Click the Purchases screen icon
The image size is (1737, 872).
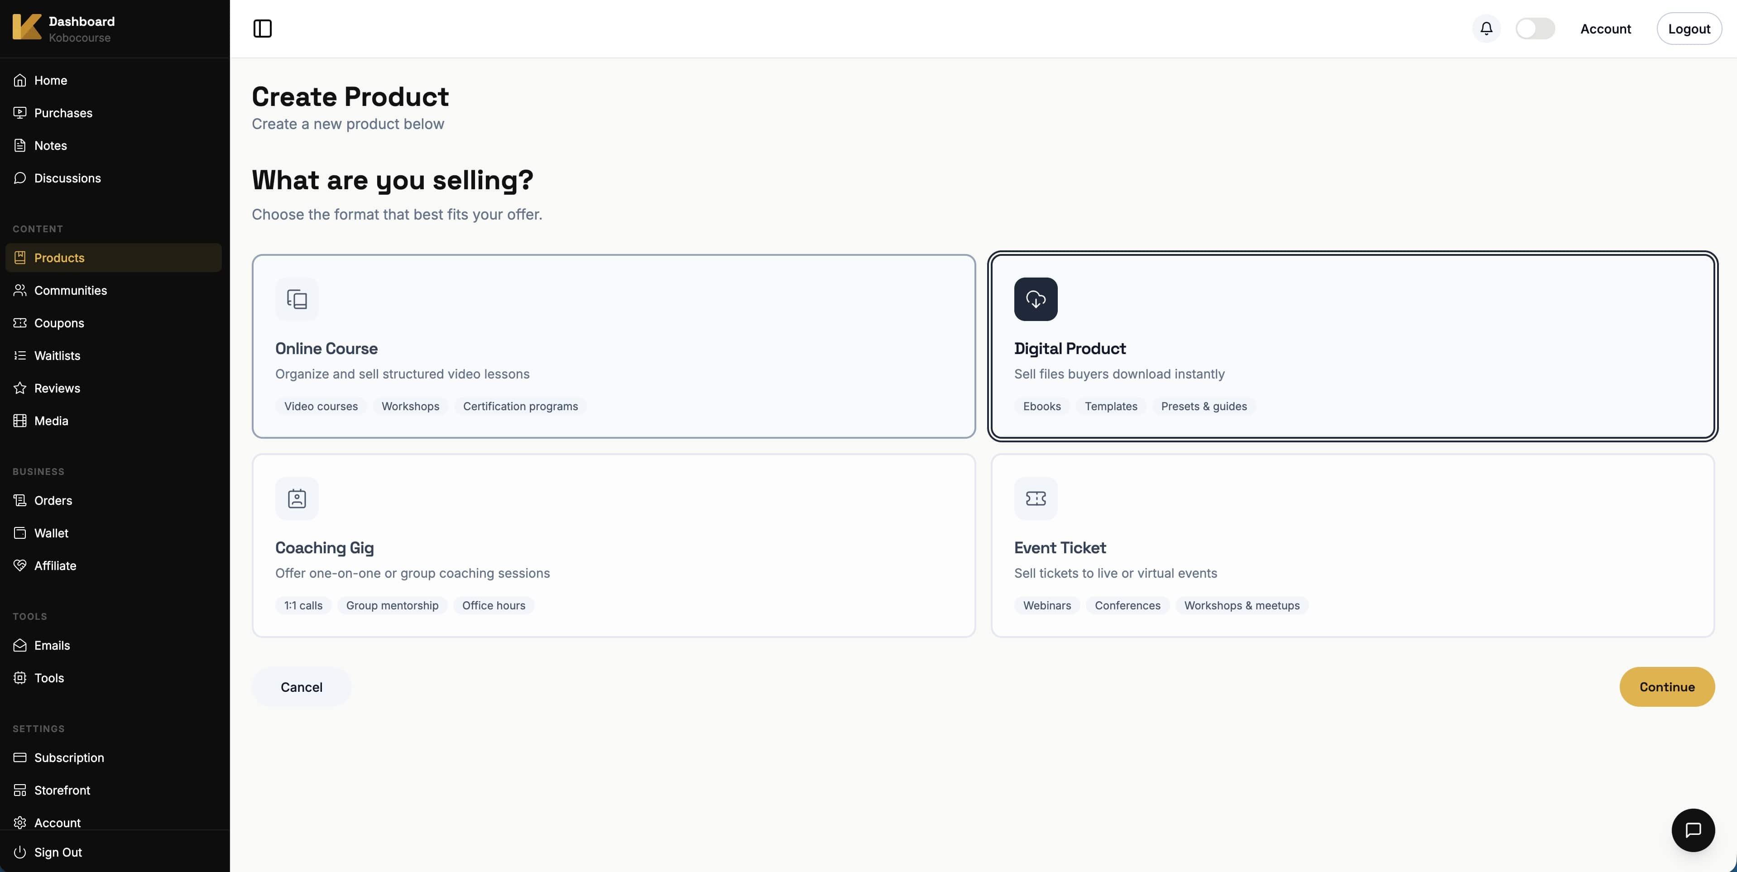point(20,113)
